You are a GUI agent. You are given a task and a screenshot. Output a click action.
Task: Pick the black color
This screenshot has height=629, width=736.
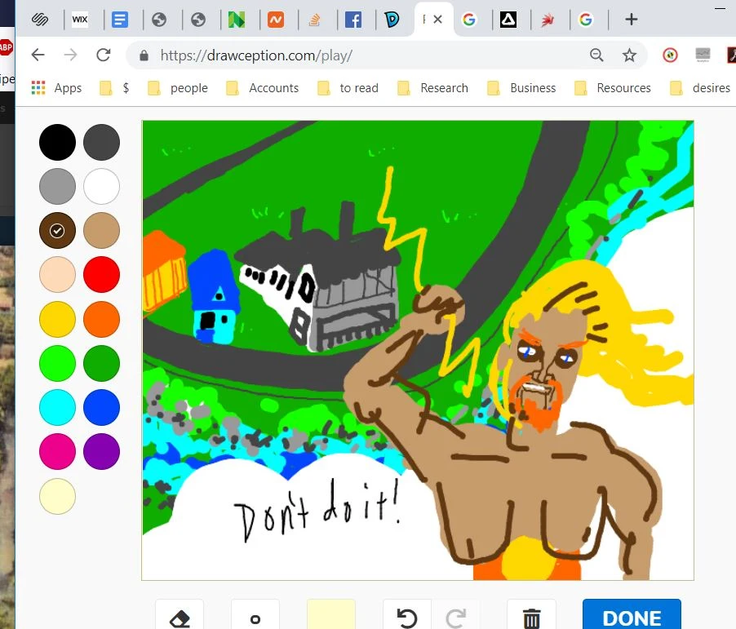pos(57,142)
